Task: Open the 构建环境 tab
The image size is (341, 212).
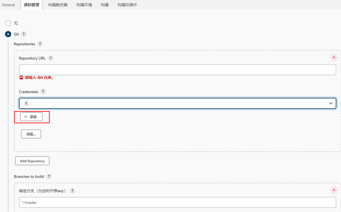Action: click(84, 5)
